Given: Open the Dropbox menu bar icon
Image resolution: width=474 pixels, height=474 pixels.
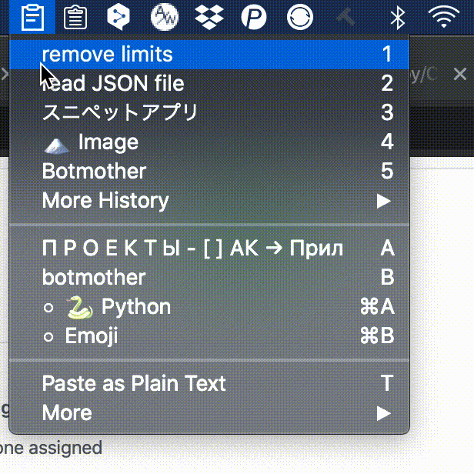Looking at the screenshot, I should point(209,18).
